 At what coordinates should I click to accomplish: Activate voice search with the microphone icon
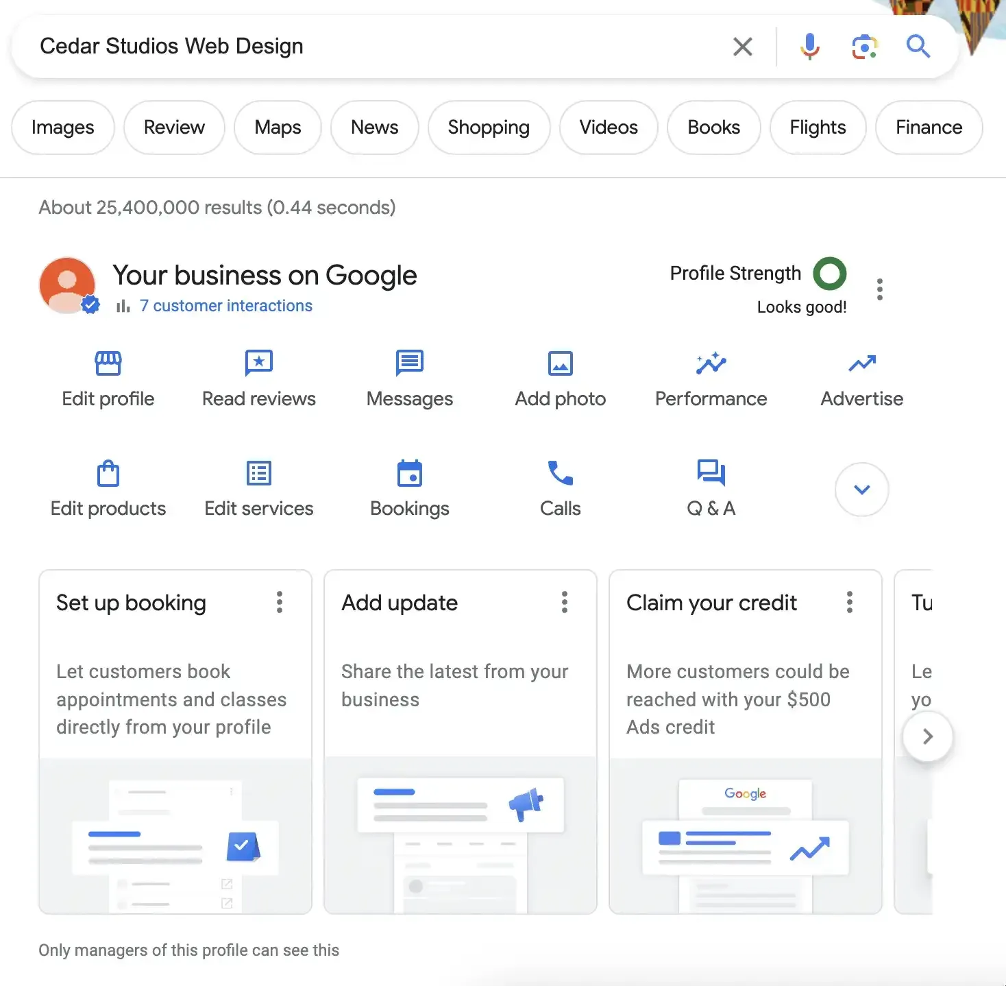tap(809, 46)
